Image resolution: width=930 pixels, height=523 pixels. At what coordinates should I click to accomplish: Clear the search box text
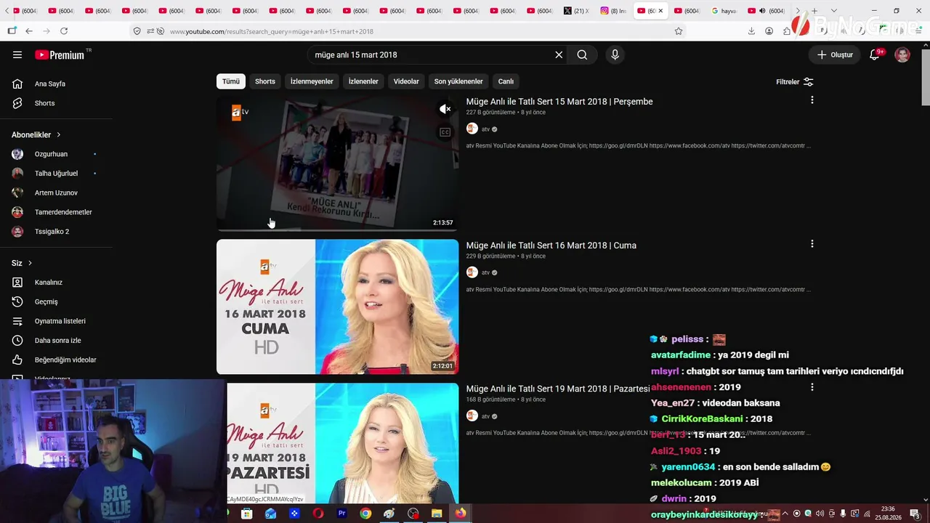click(559, 54)
